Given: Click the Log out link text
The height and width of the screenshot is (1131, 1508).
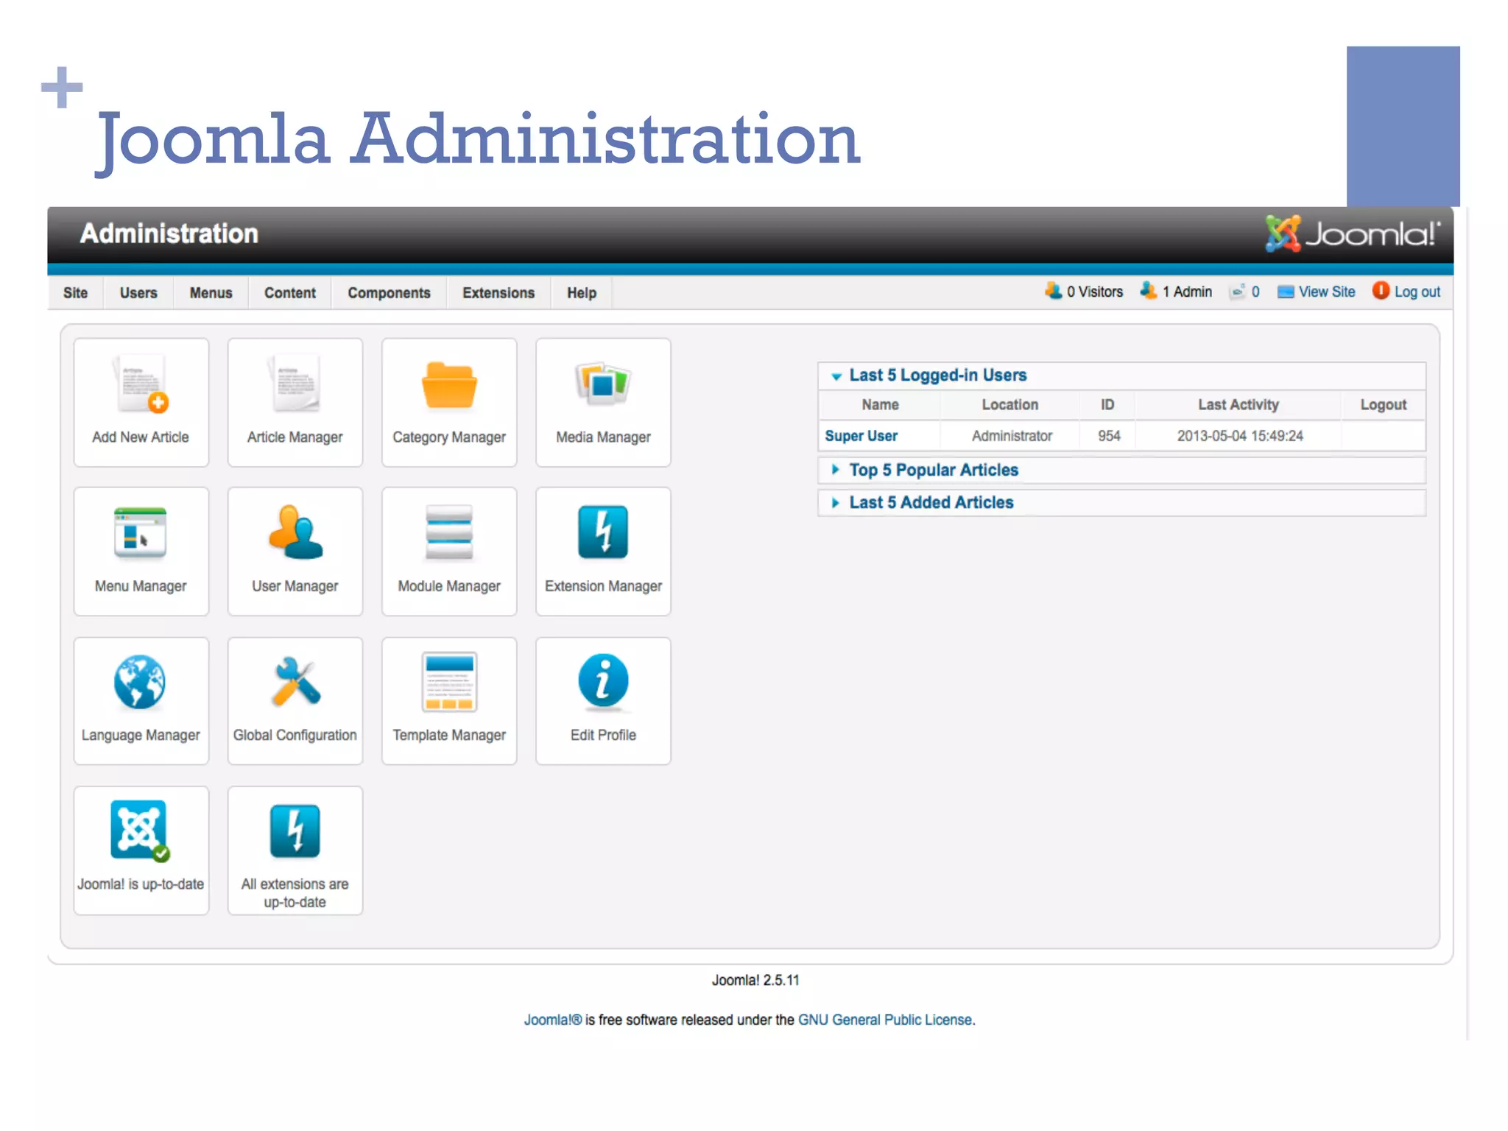Looking at the screenshot, I should tap(1417, 292).
